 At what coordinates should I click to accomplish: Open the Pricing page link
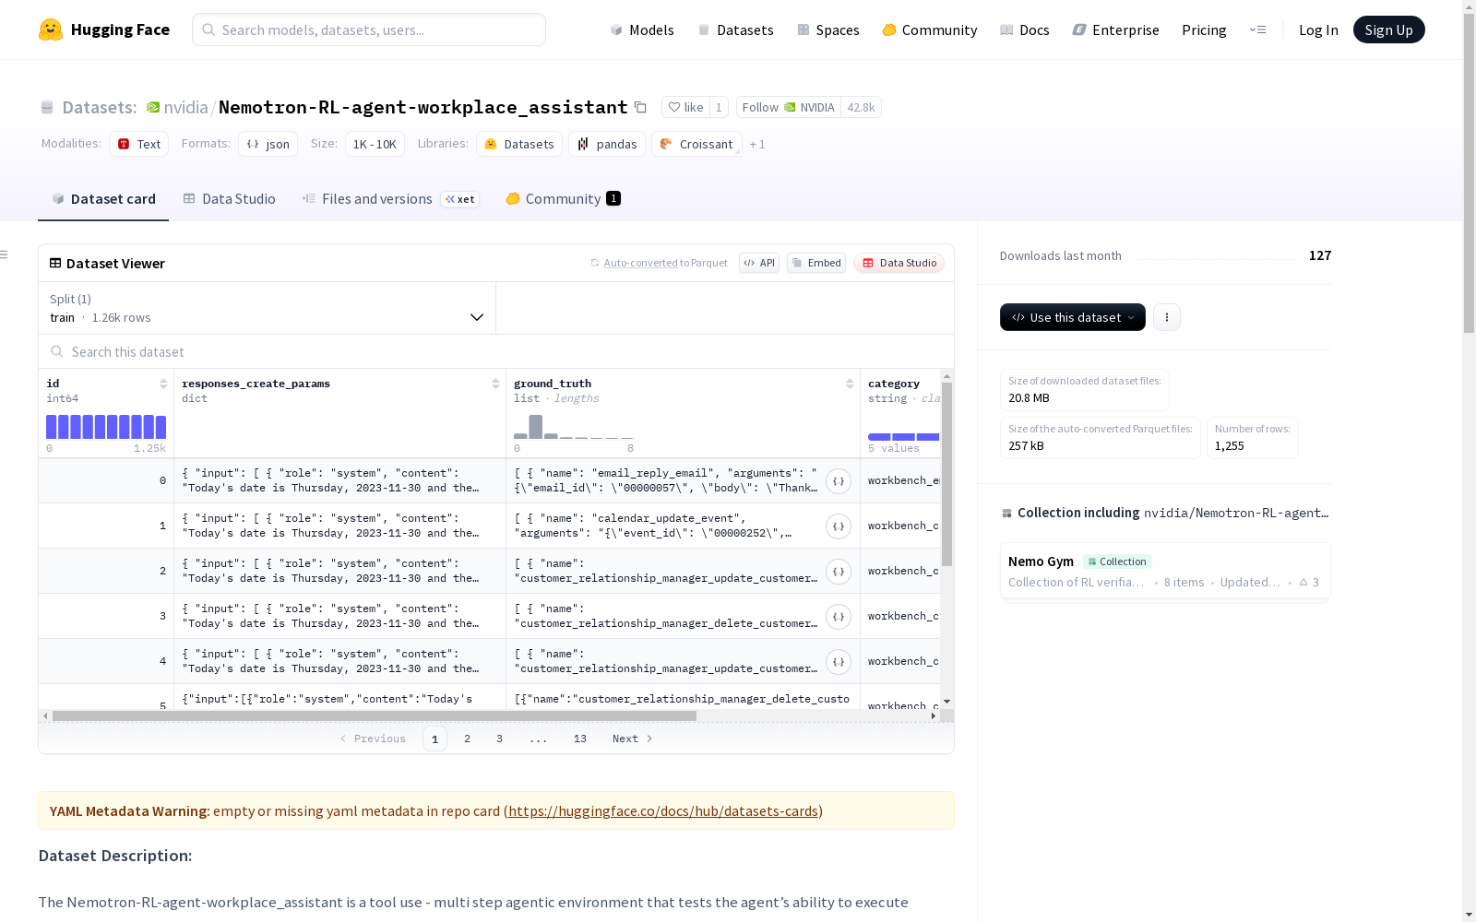pyautogui.click(x=1204, y=30)
